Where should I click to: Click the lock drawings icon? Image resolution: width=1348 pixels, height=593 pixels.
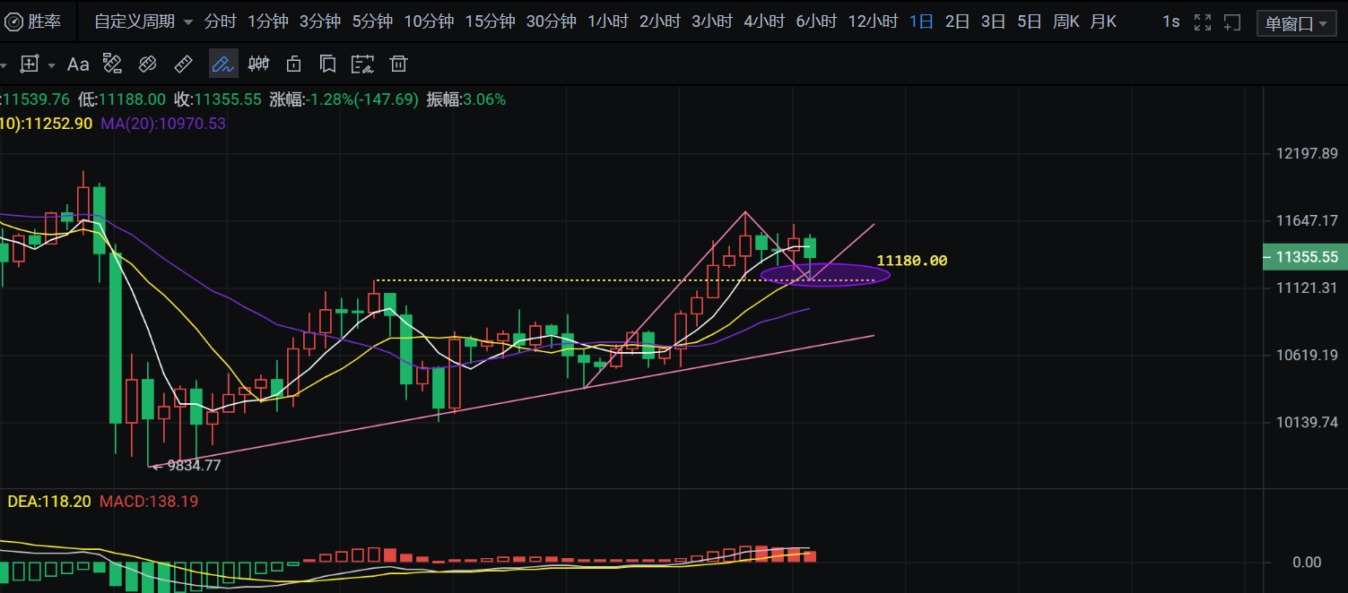tap(293, 64)
